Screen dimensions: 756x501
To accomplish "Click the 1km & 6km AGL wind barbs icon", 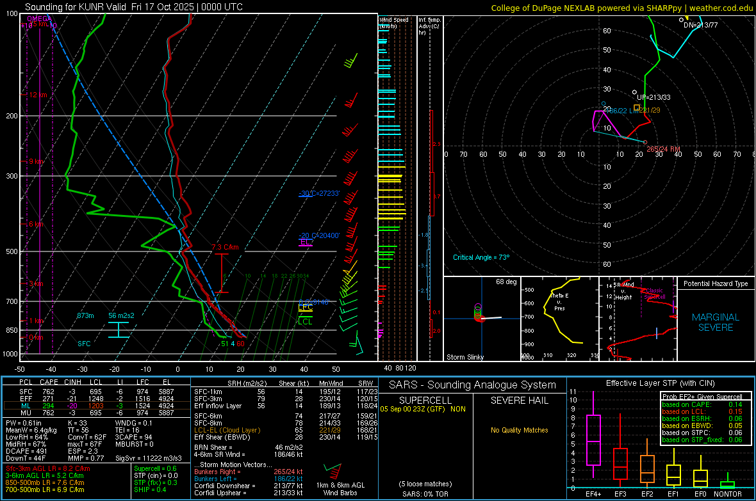I will [x=333, y=471].
